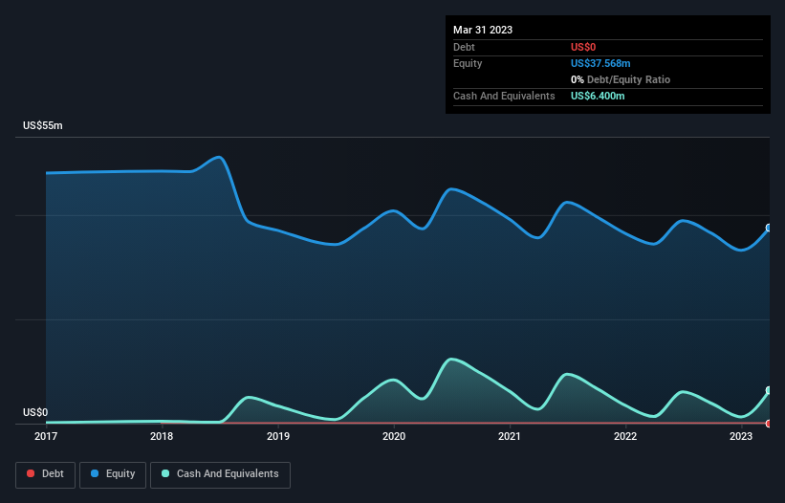Click Cash And Equivalents label in tooltip
The image size is (785, 503).
504,96
